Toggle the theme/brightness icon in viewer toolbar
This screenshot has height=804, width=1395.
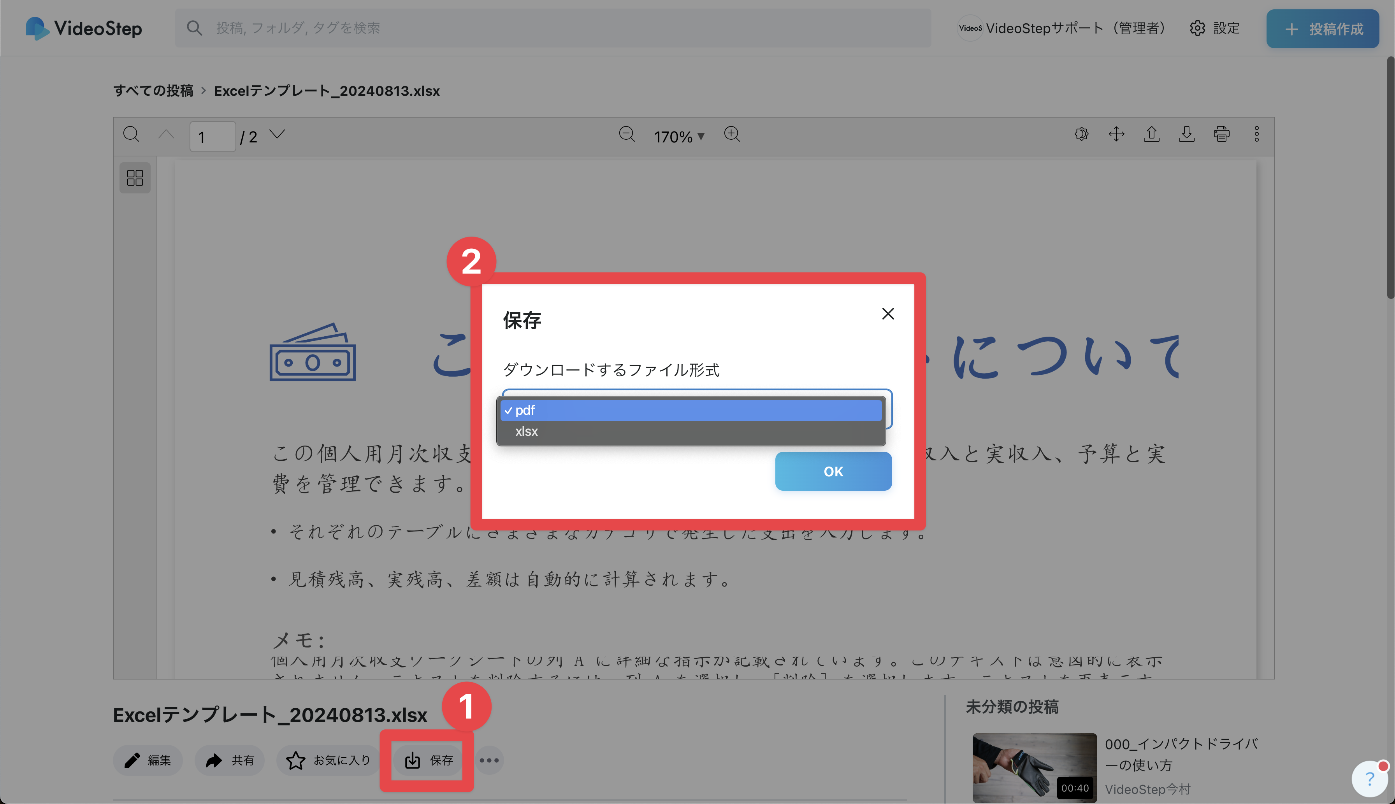click(1081, 134)
